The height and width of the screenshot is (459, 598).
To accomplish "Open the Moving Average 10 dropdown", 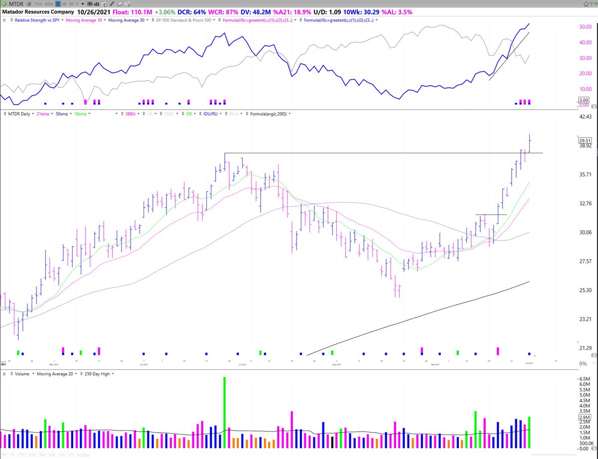I will (105, 20).
